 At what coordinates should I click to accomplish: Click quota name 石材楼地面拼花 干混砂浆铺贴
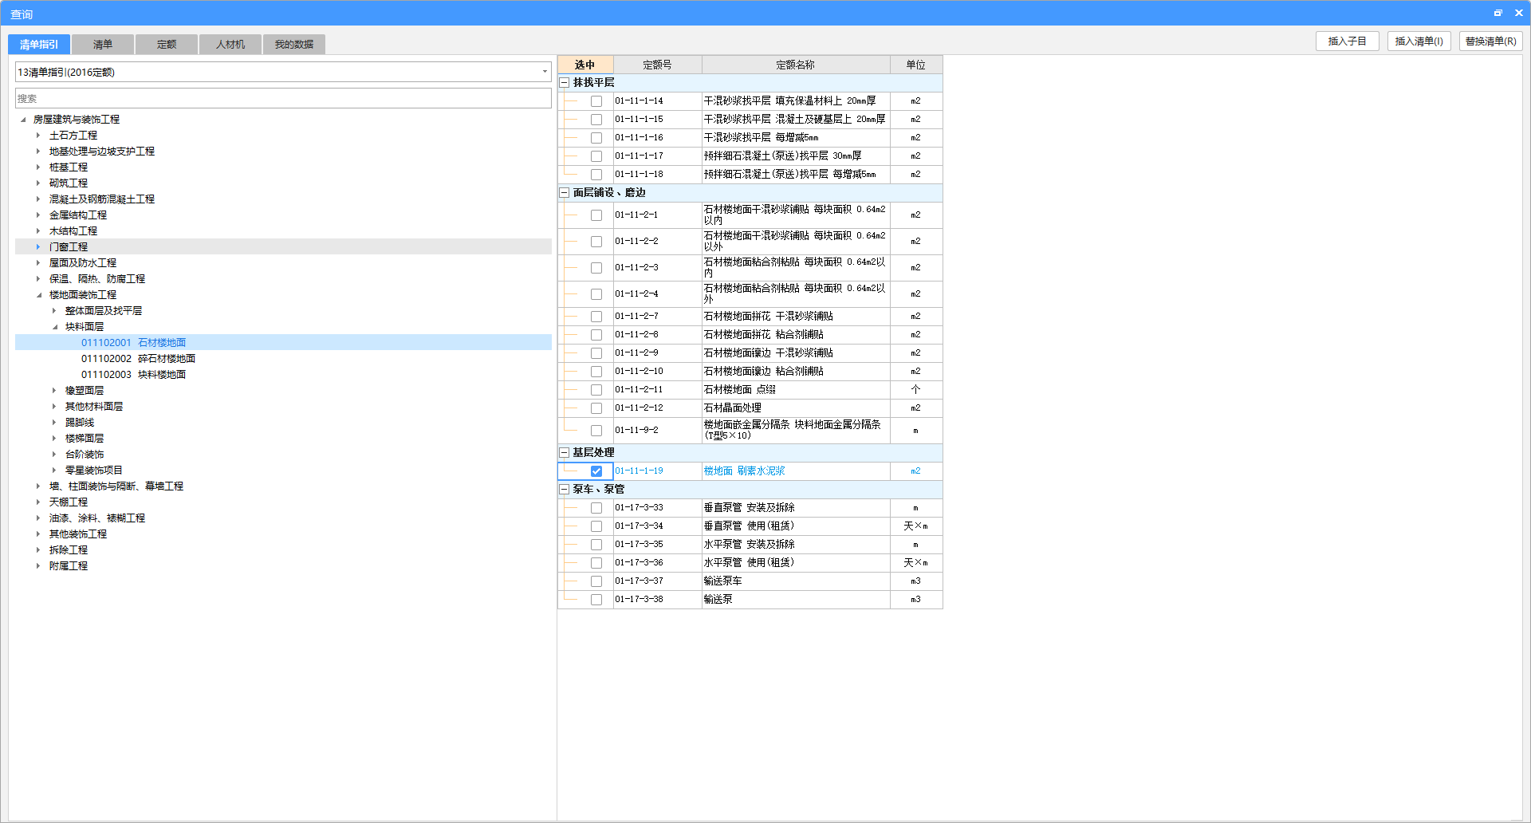click(x=769, y=317)
